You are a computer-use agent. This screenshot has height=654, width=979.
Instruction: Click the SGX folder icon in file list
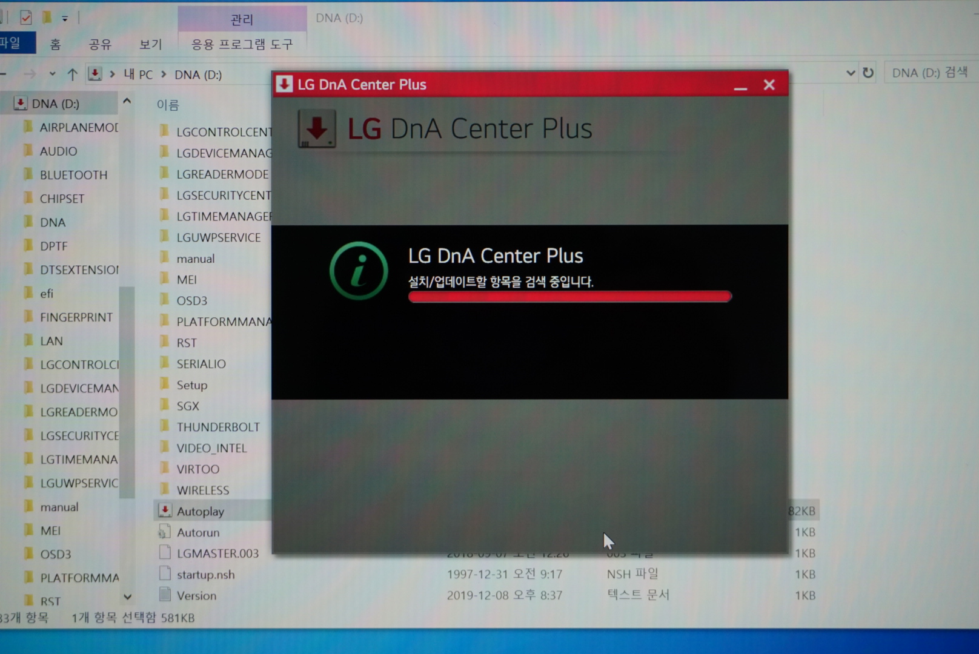click(164, 405)
